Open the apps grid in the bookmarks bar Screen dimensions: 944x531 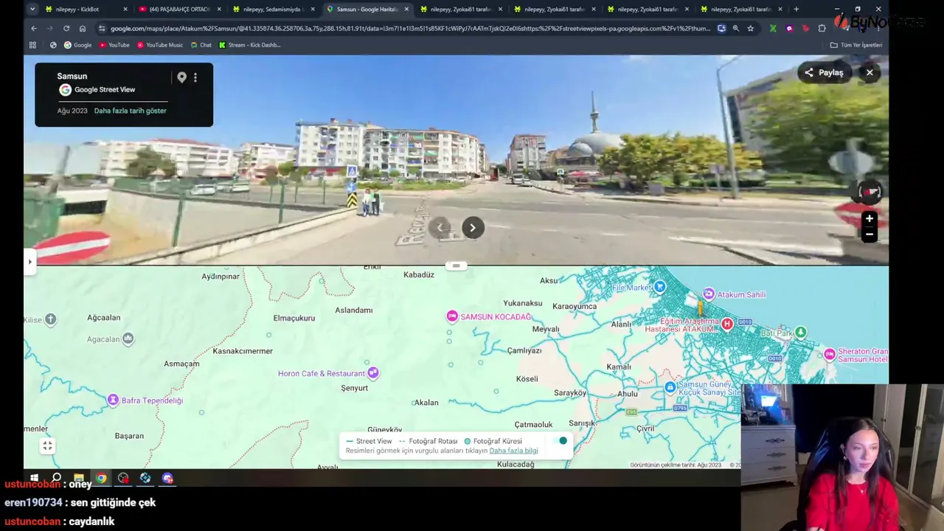click(x=32, y=45)
